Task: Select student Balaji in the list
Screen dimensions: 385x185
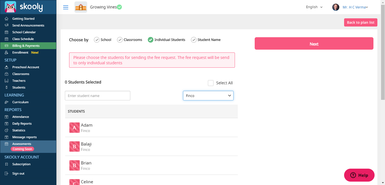Action: (151, 146)
